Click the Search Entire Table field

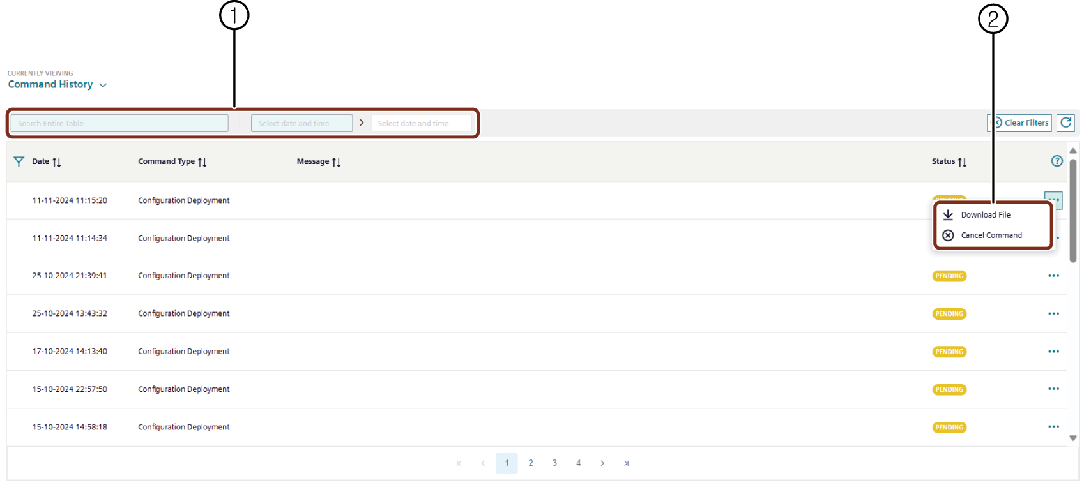coord(119,123)
